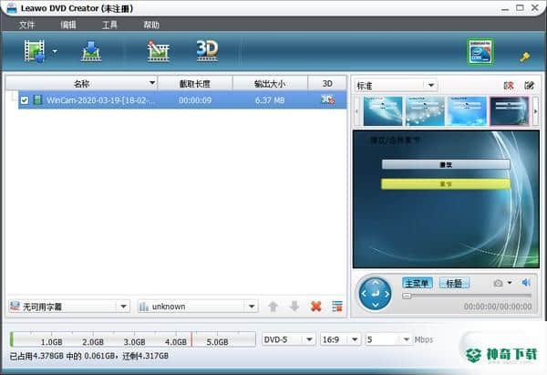The height and width of the screenshot is (375, 547).
Task: Click the 3D column header
Action: point(327,83)
